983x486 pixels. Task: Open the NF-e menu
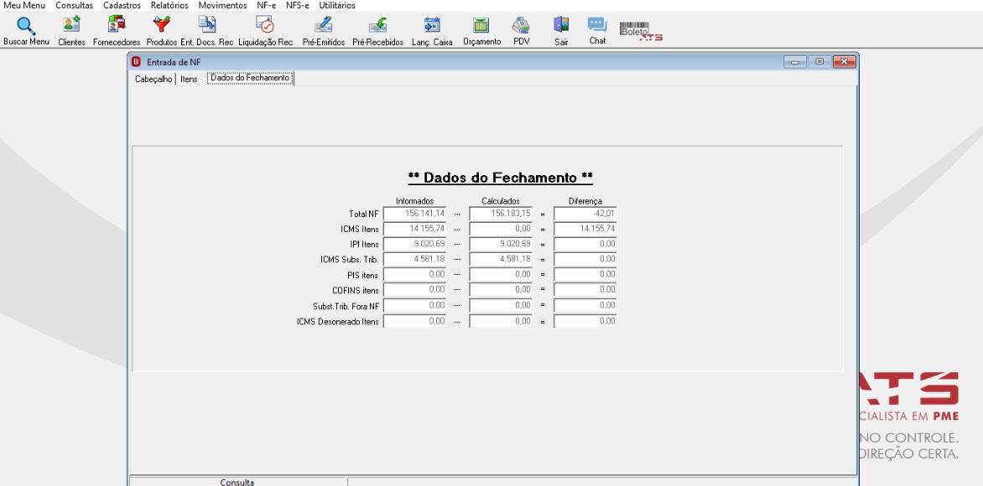coord(267,5)
